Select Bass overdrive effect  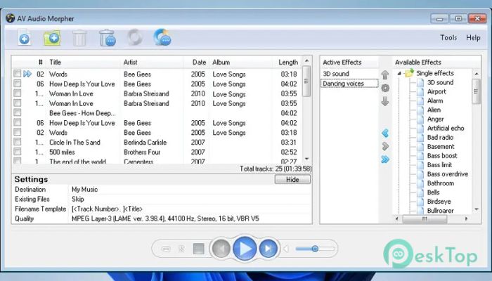(x=448, y=174)
